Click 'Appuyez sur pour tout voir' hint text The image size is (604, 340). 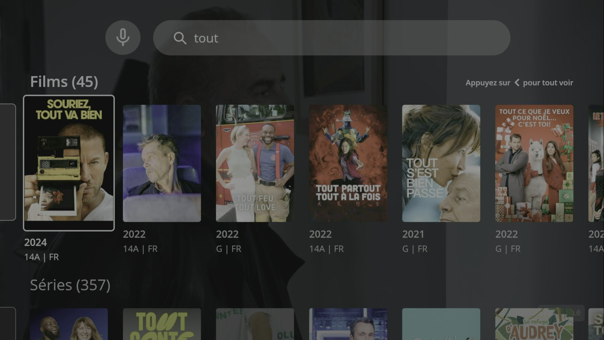click(x=519, y=83)
